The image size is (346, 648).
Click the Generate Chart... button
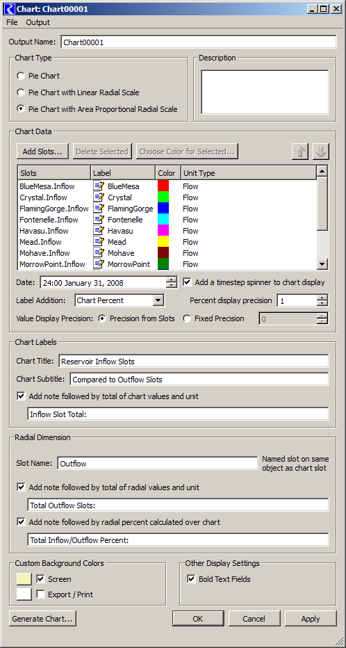coord(42,619)
